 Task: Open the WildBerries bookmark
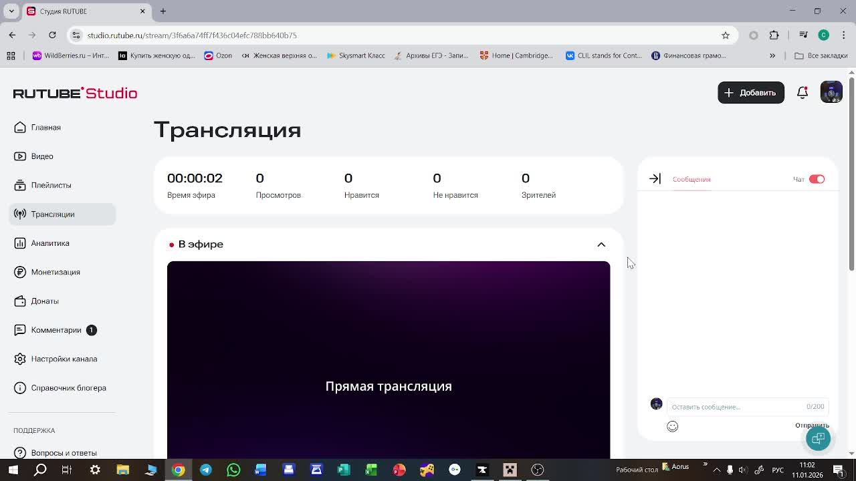pos(70,55)
